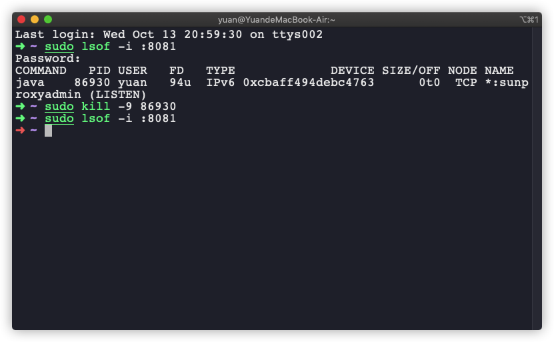554x342 pixels.
Task: Zoom the window with the green button
Action: (48, 19)
